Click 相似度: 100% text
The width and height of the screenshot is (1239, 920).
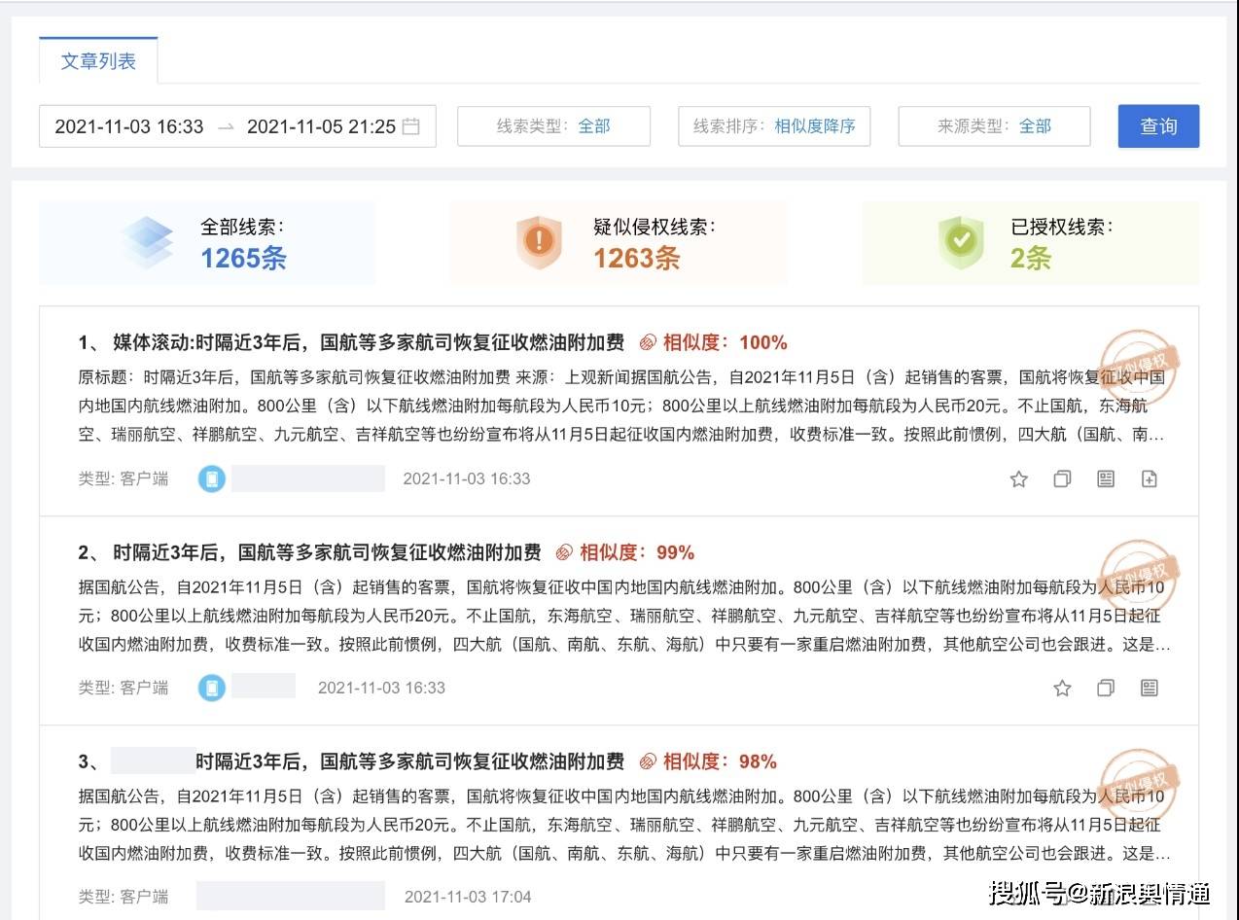pyautogui.click(x=726, y=342)
